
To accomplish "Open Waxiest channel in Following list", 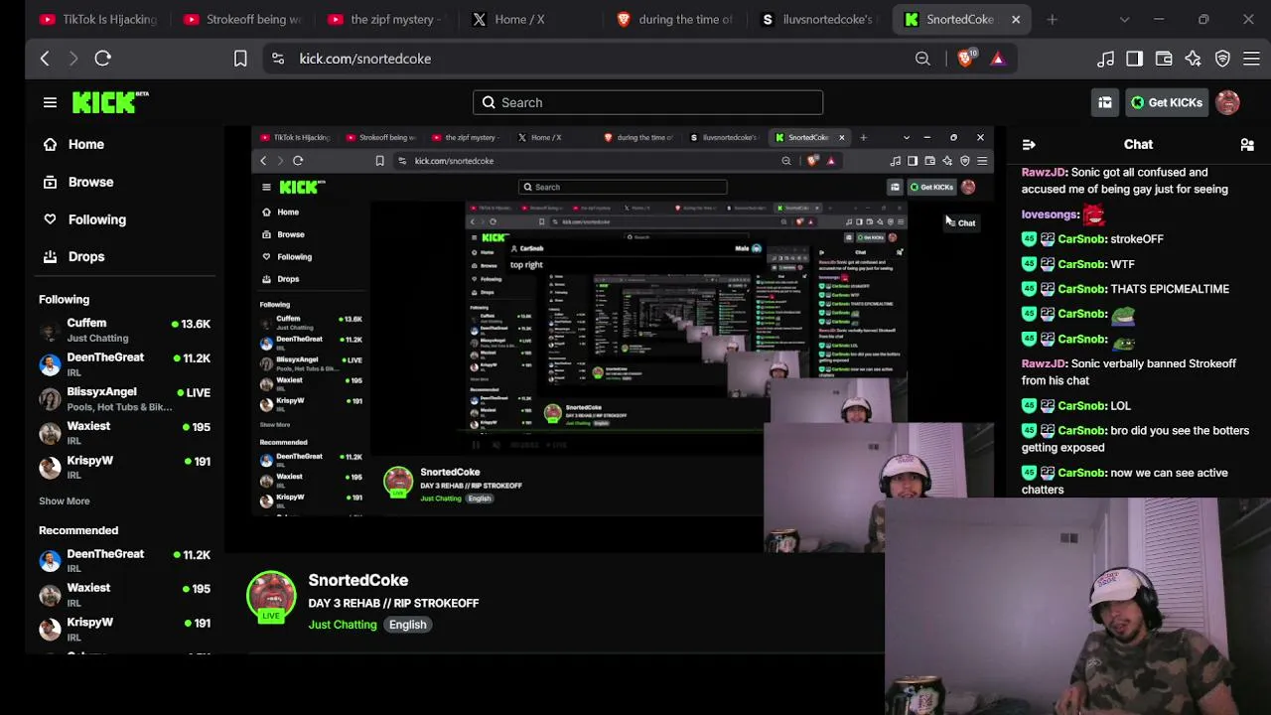I will click(124, 432).
